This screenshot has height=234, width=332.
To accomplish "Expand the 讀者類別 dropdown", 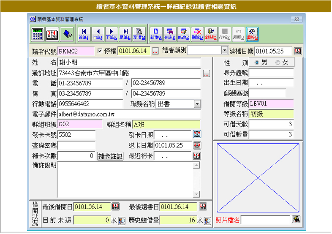I will coord(224,51).
